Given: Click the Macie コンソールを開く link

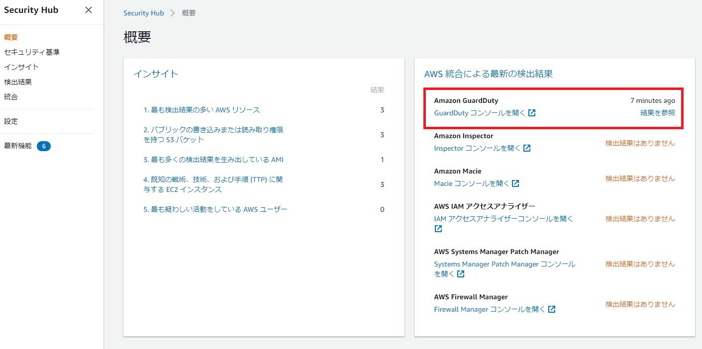Looking at the screenshot, I should (472, 183).
